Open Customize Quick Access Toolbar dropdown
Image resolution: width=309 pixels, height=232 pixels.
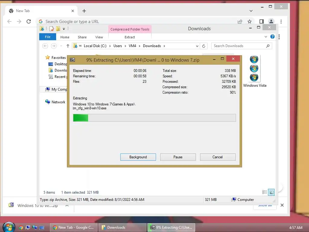click(x=64, y=29)
